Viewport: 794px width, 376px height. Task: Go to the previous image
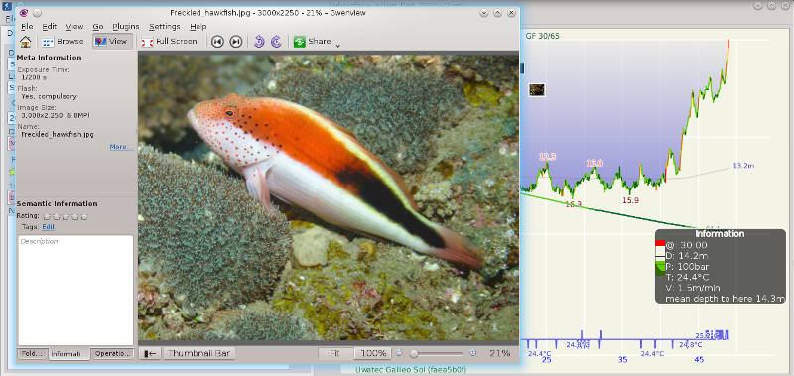click(x=217, y=42)
